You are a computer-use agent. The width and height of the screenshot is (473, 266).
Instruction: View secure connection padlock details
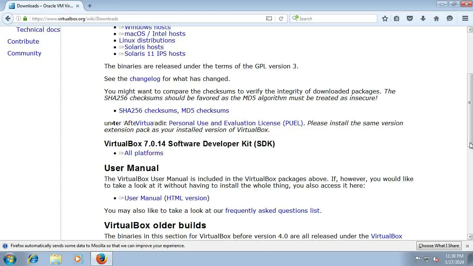25,18
